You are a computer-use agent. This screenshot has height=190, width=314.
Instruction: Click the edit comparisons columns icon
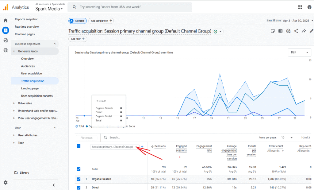[280, 31]
